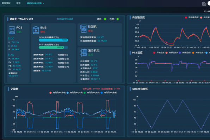Screen dimensions: 210x140
Task: Click the PCS device icon
Action: click(x=12, y=30)
